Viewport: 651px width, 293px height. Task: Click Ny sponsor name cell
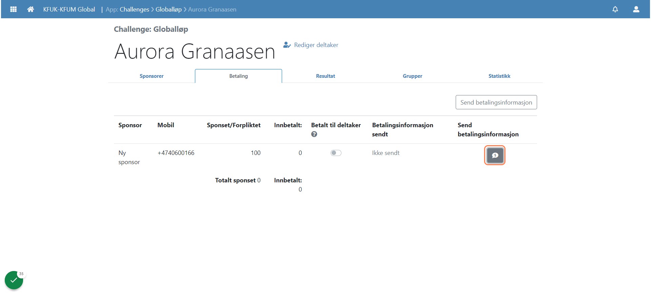click(x=129, y=158)
